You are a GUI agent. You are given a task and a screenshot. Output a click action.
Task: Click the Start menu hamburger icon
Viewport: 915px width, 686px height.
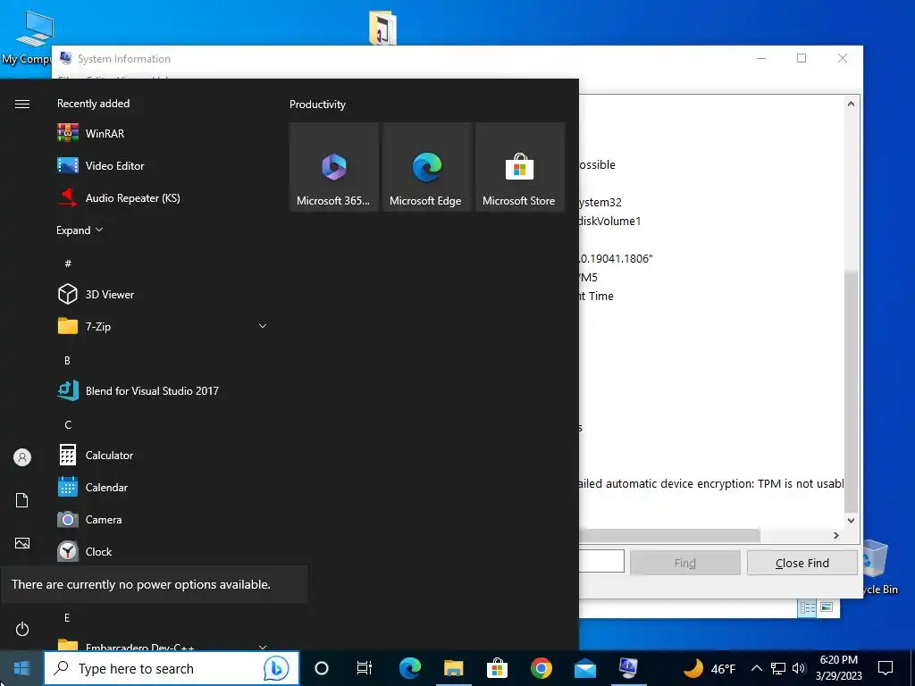pyautogui.click(x=22, y=104)
